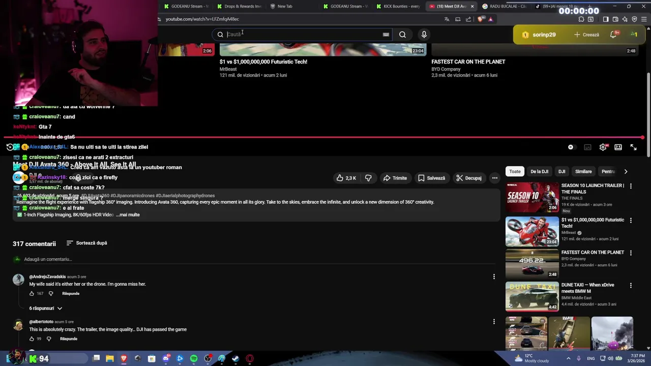651x366 pixels.
Task: Open the DUNE TAXI video thumbnail
Action: (x=532, y=296)
